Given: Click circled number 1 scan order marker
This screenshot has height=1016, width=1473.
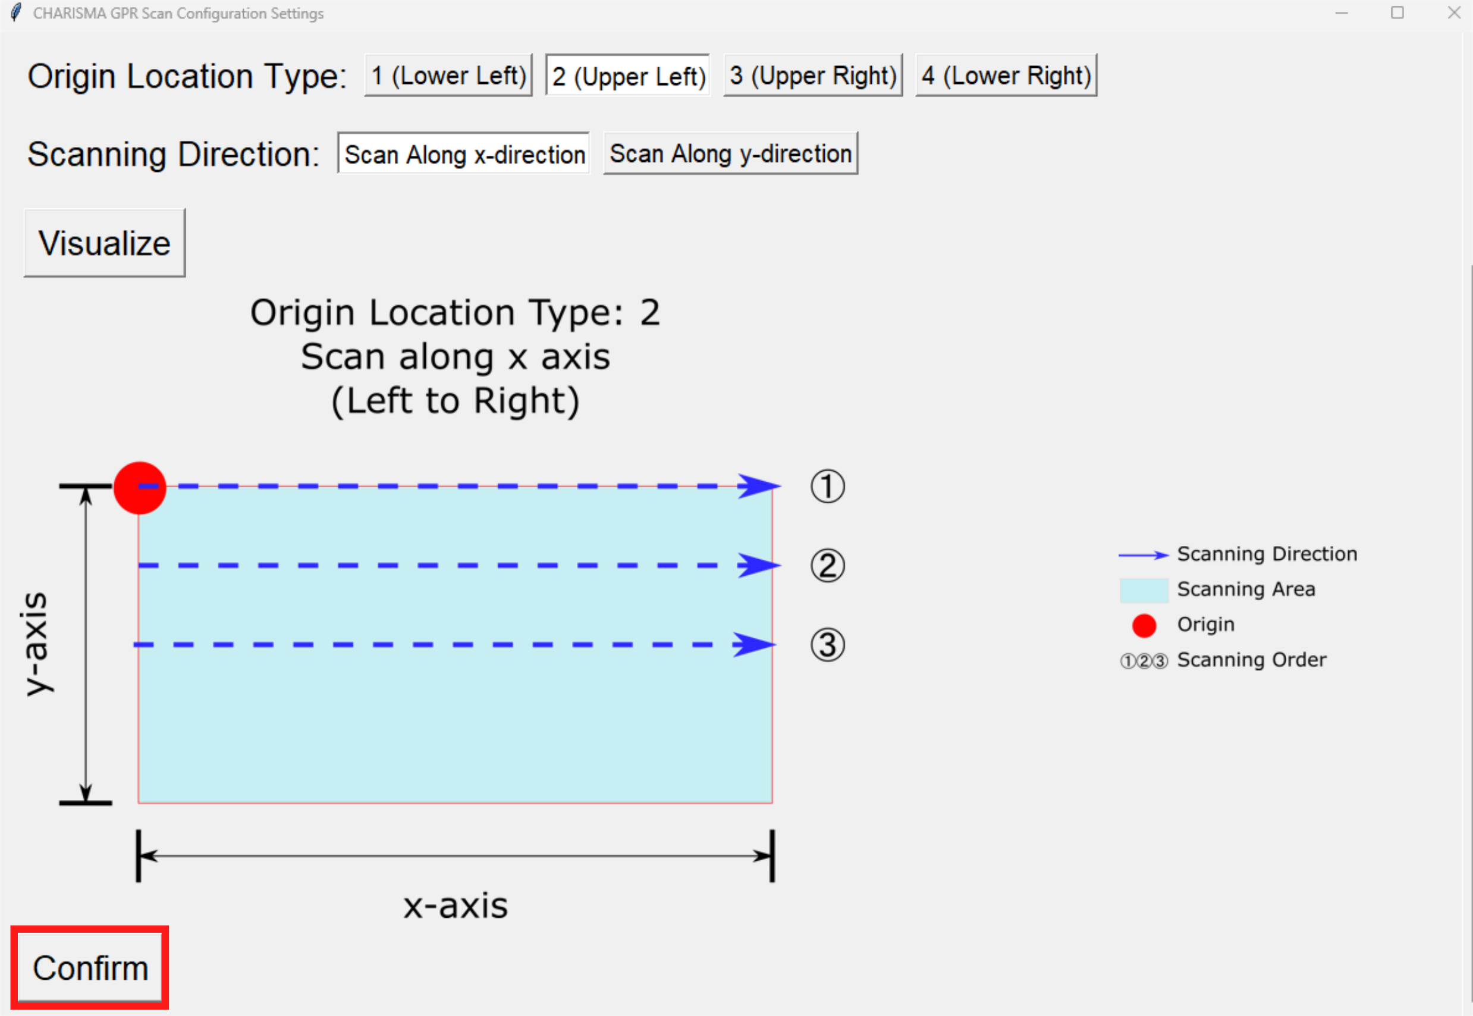Looking at the screenshot, I should tap(827, 487).
